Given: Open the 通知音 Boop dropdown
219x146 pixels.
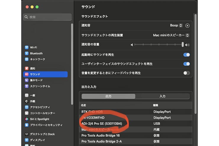Looking at the screenshot, I should (176, 26).
